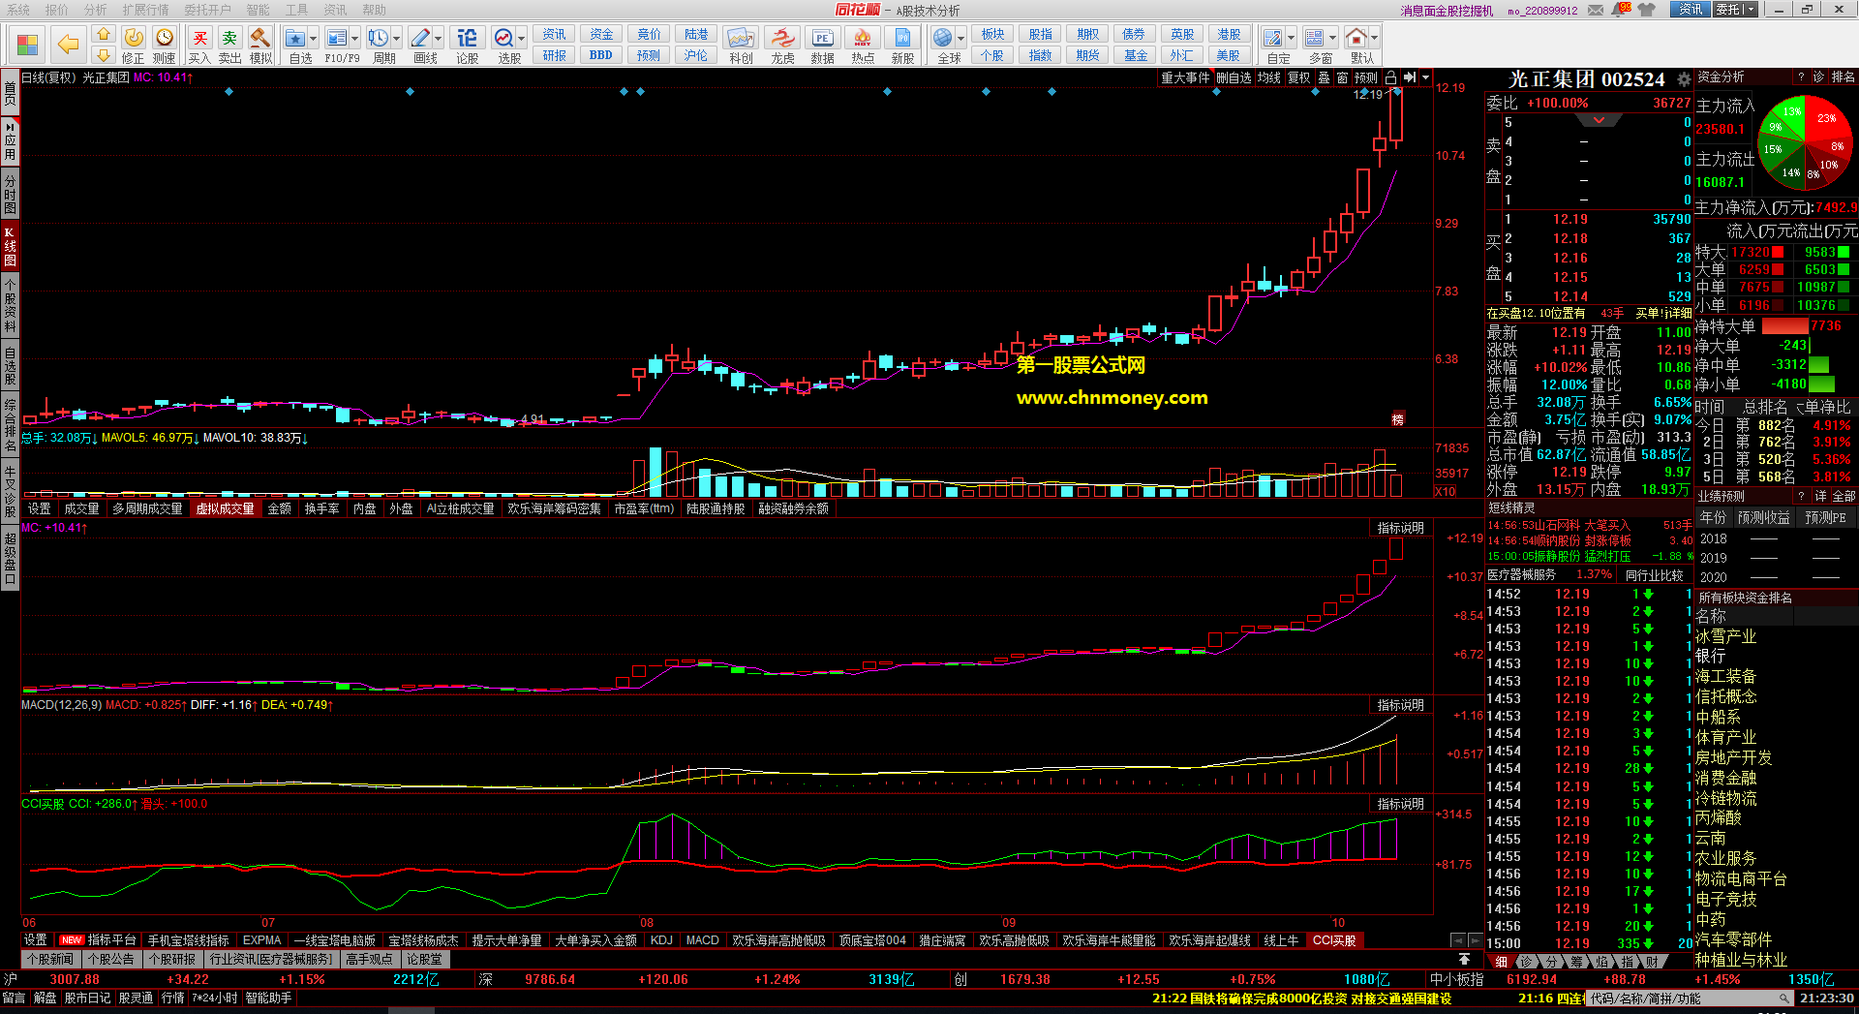Open the 工具 menu
The image size is (1859, 1014).
pyautogui.click(x=296, y=10)
